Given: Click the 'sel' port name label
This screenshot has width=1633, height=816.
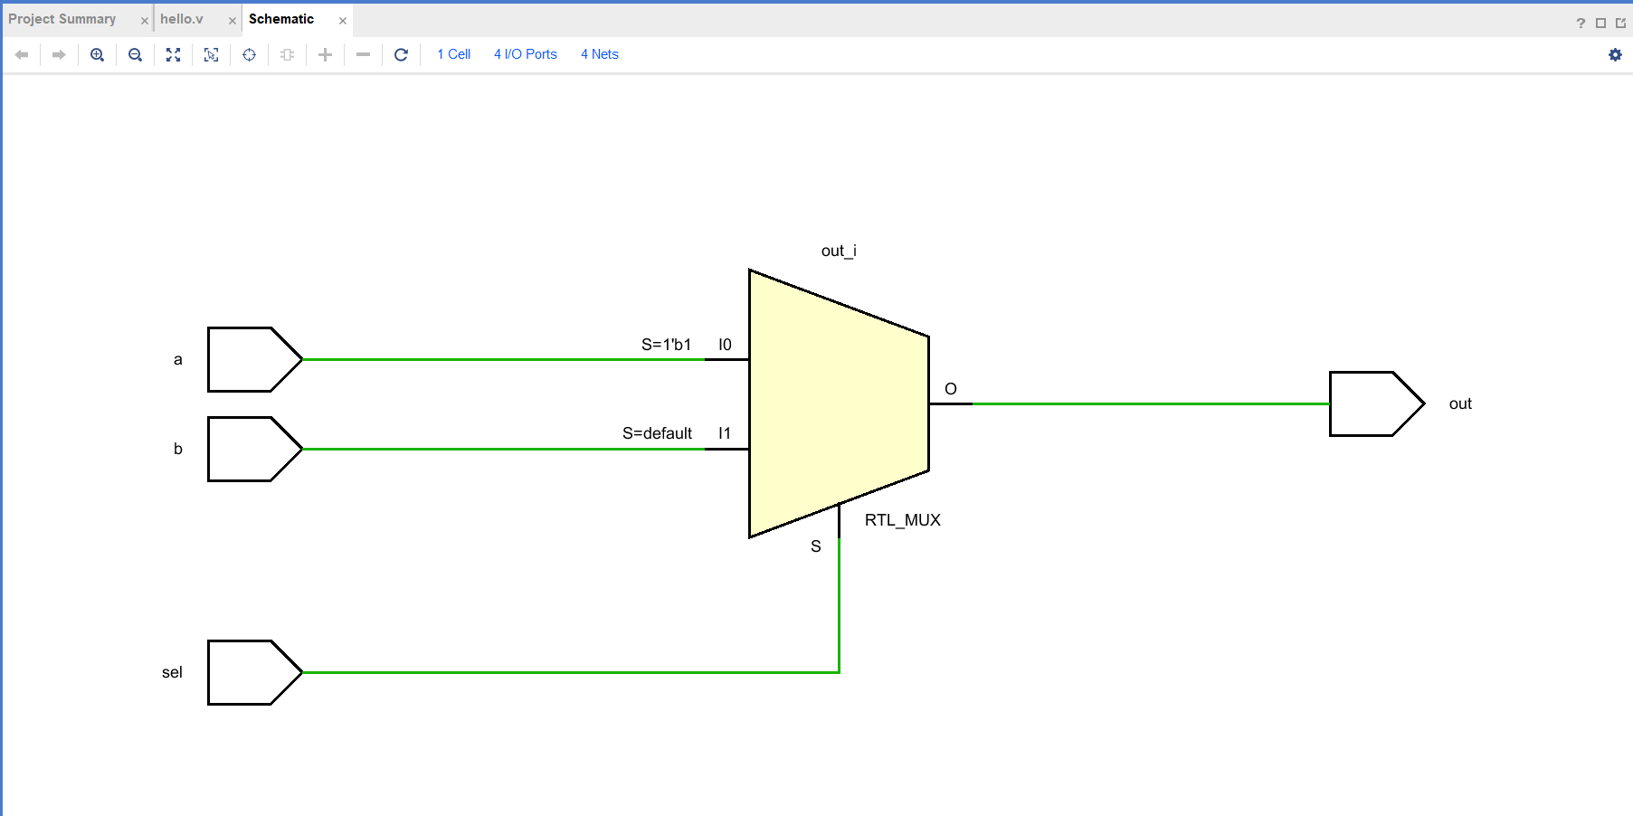Looking at the screenshot, I should [x=172, y=672].
